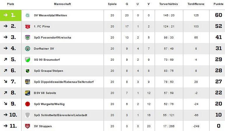
Task: Open the 1. FC Pirna team link
Action: 42,27
